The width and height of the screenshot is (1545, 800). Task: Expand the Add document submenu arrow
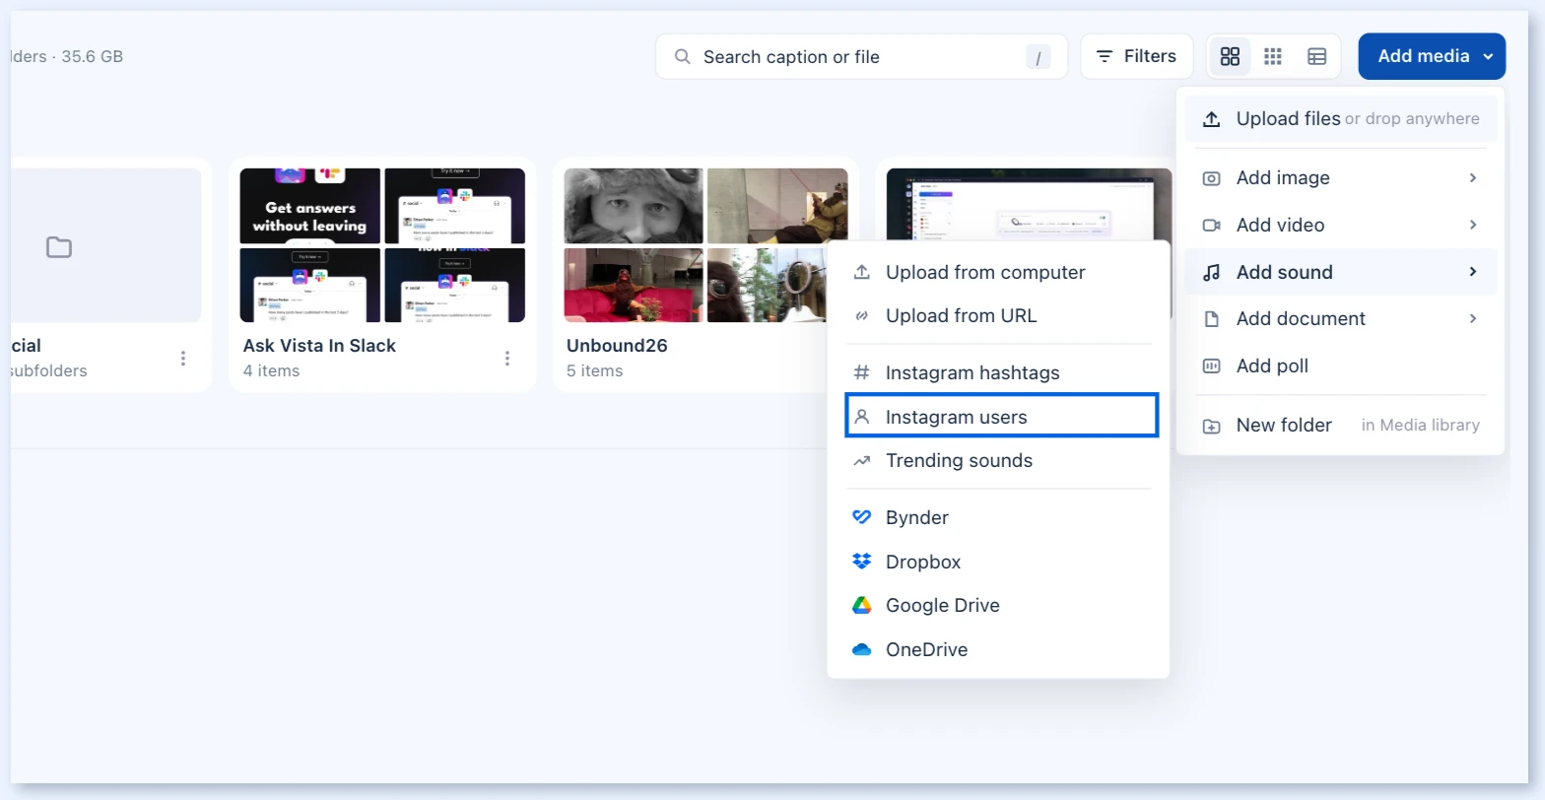tap(1473, 318)
